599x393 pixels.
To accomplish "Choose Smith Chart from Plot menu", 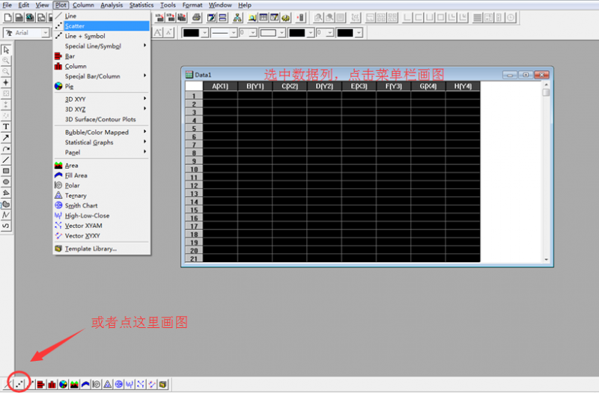I will [x=101, y=205].
